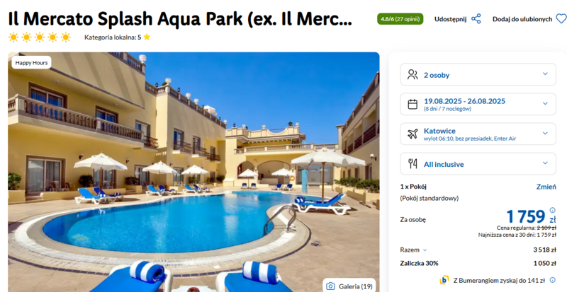
Task: Click the info icon next to price 1 759 zł
Action: coord(553,210)
